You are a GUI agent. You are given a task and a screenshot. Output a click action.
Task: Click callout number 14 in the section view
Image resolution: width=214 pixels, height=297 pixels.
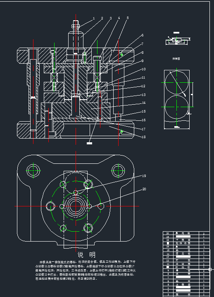[x=144, y=103]
